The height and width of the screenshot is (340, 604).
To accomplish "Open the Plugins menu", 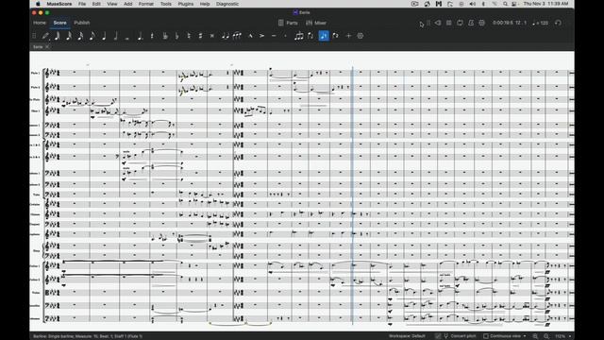I will (186, 4).
